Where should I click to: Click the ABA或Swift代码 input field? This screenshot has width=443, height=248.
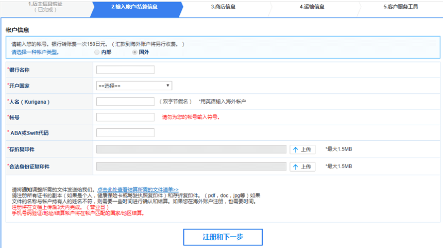tap(125, 133)
